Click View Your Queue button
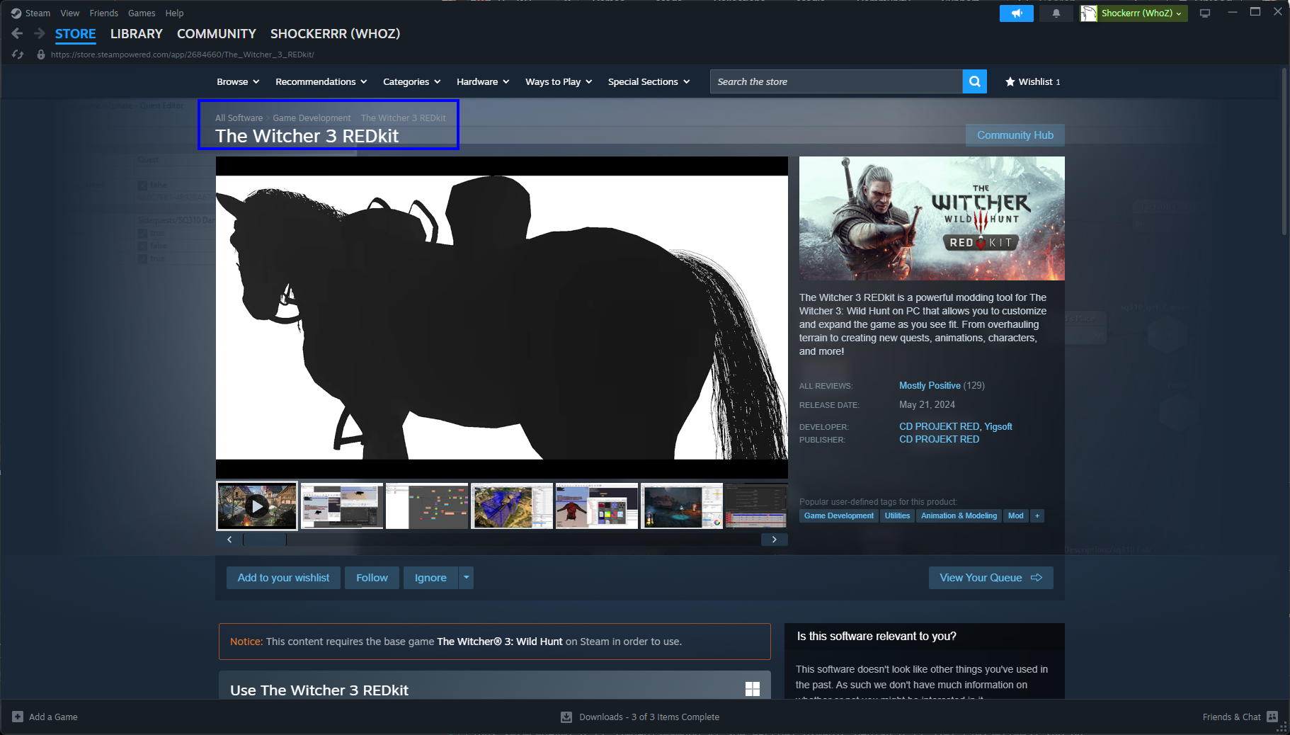Image resolution: width=1290 pixels, height=735 pixels. click(x=991, y=578)
